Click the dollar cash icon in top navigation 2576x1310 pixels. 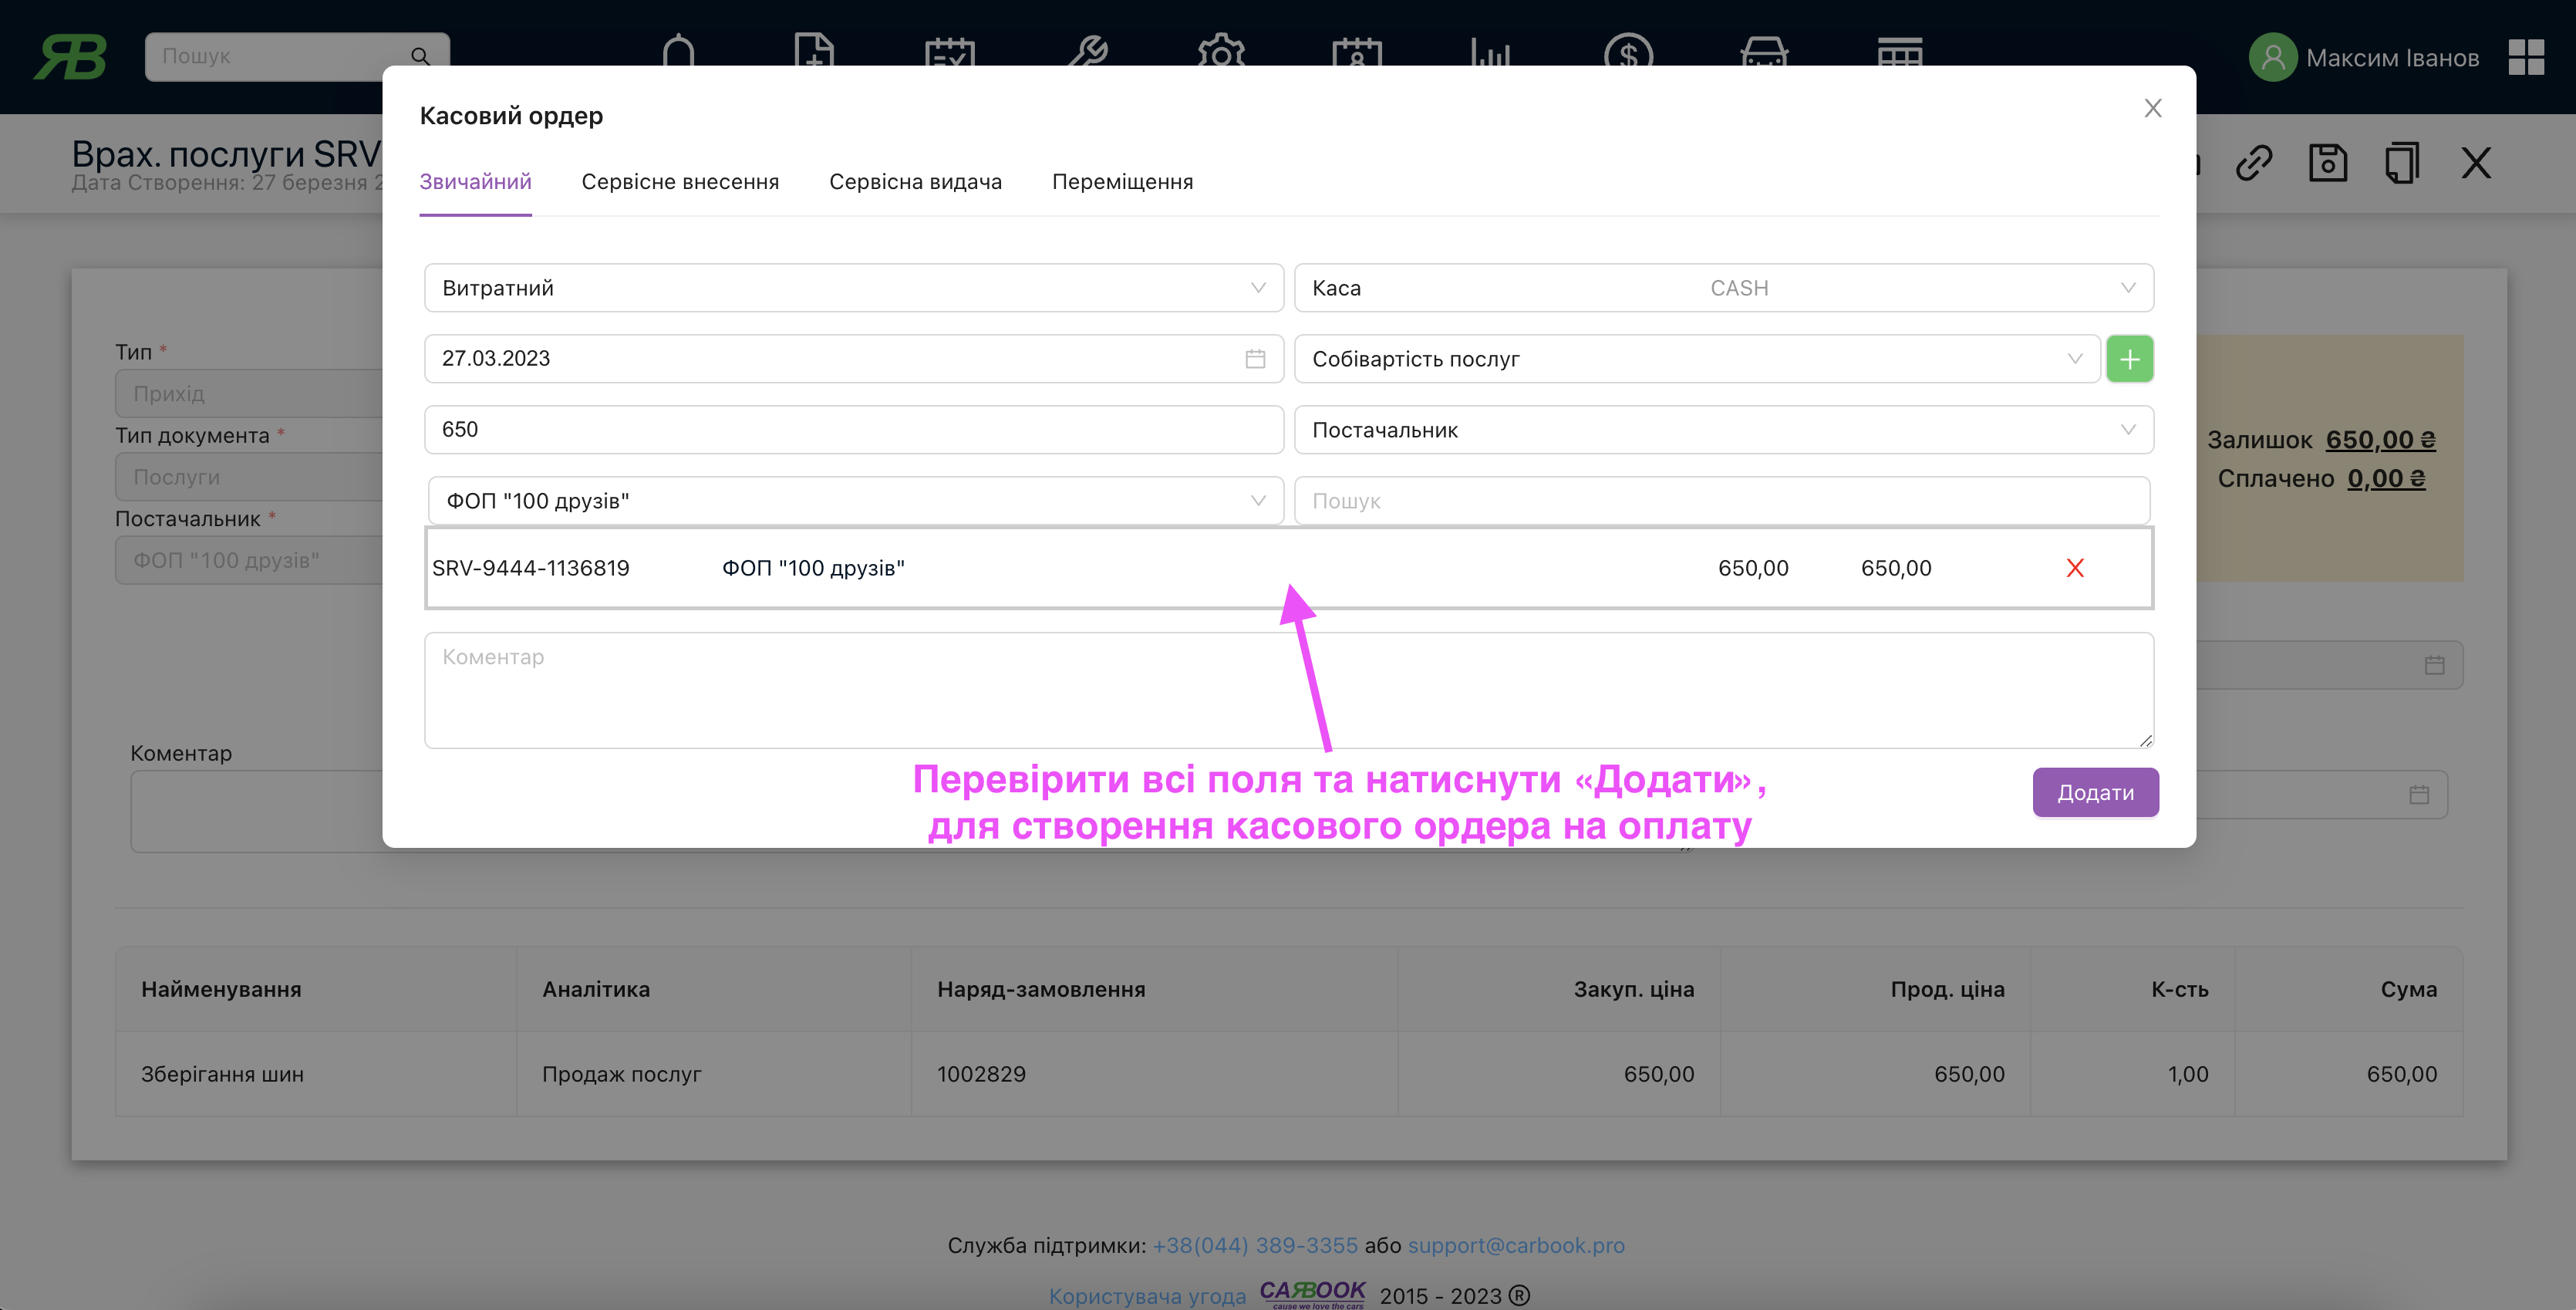[1627, 52]
